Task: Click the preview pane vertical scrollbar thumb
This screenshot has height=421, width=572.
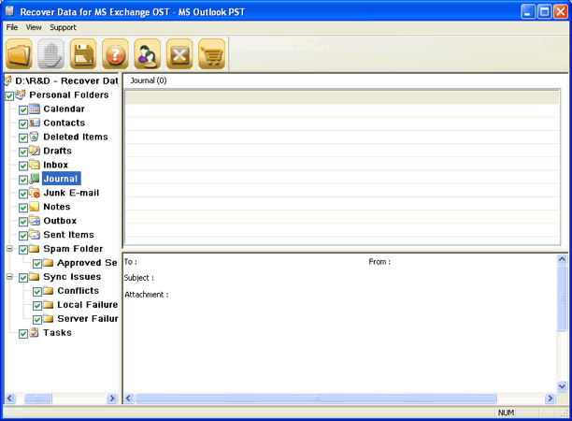Action: 562,298
